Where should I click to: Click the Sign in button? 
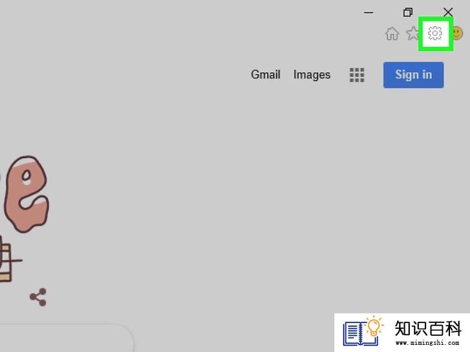pyautogui.click(x=413, y=75)
